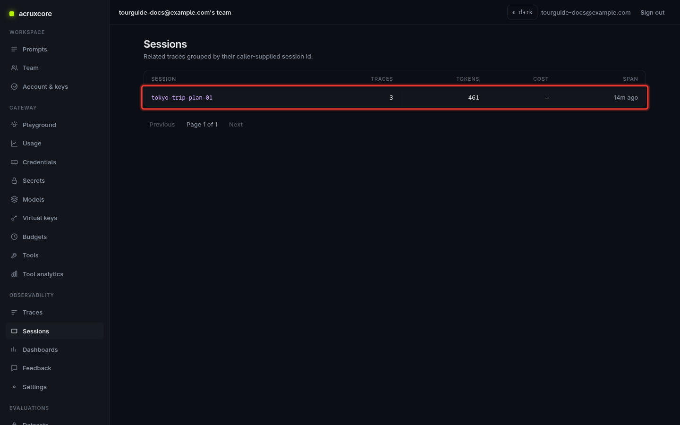Toggle the dark theme switch
This screenshot has height=425, width=680.
(522, 12)
